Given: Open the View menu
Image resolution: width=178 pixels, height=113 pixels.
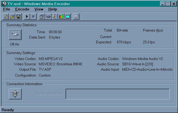Looking at the screenshot, I should pos(39,9).
